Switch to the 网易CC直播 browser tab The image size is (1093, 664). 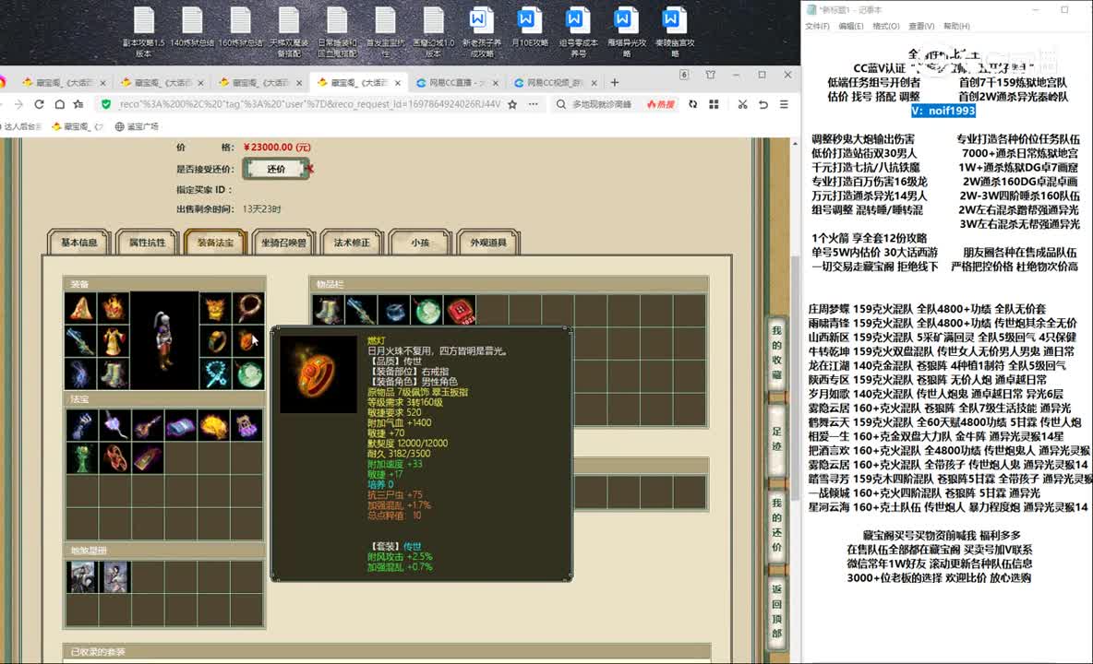tap(457, 82)
